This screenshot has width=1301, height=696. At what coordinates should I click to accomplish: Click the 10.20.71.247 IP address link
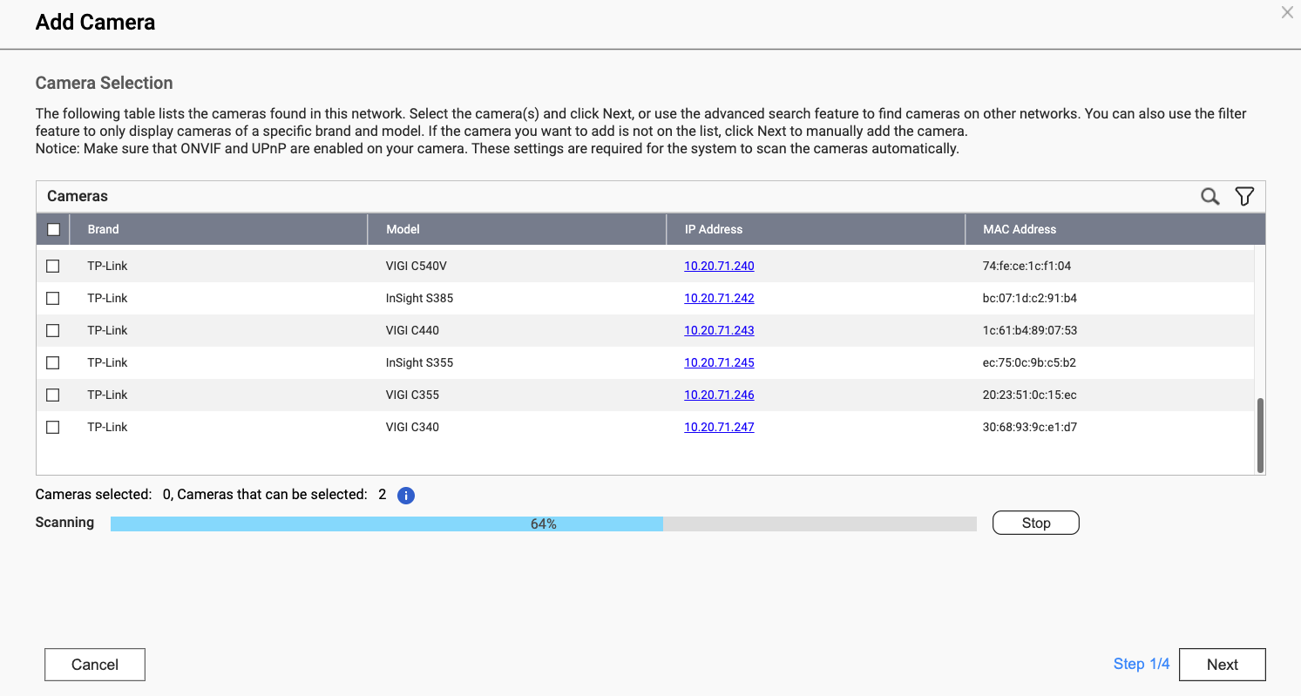point(719,427)
